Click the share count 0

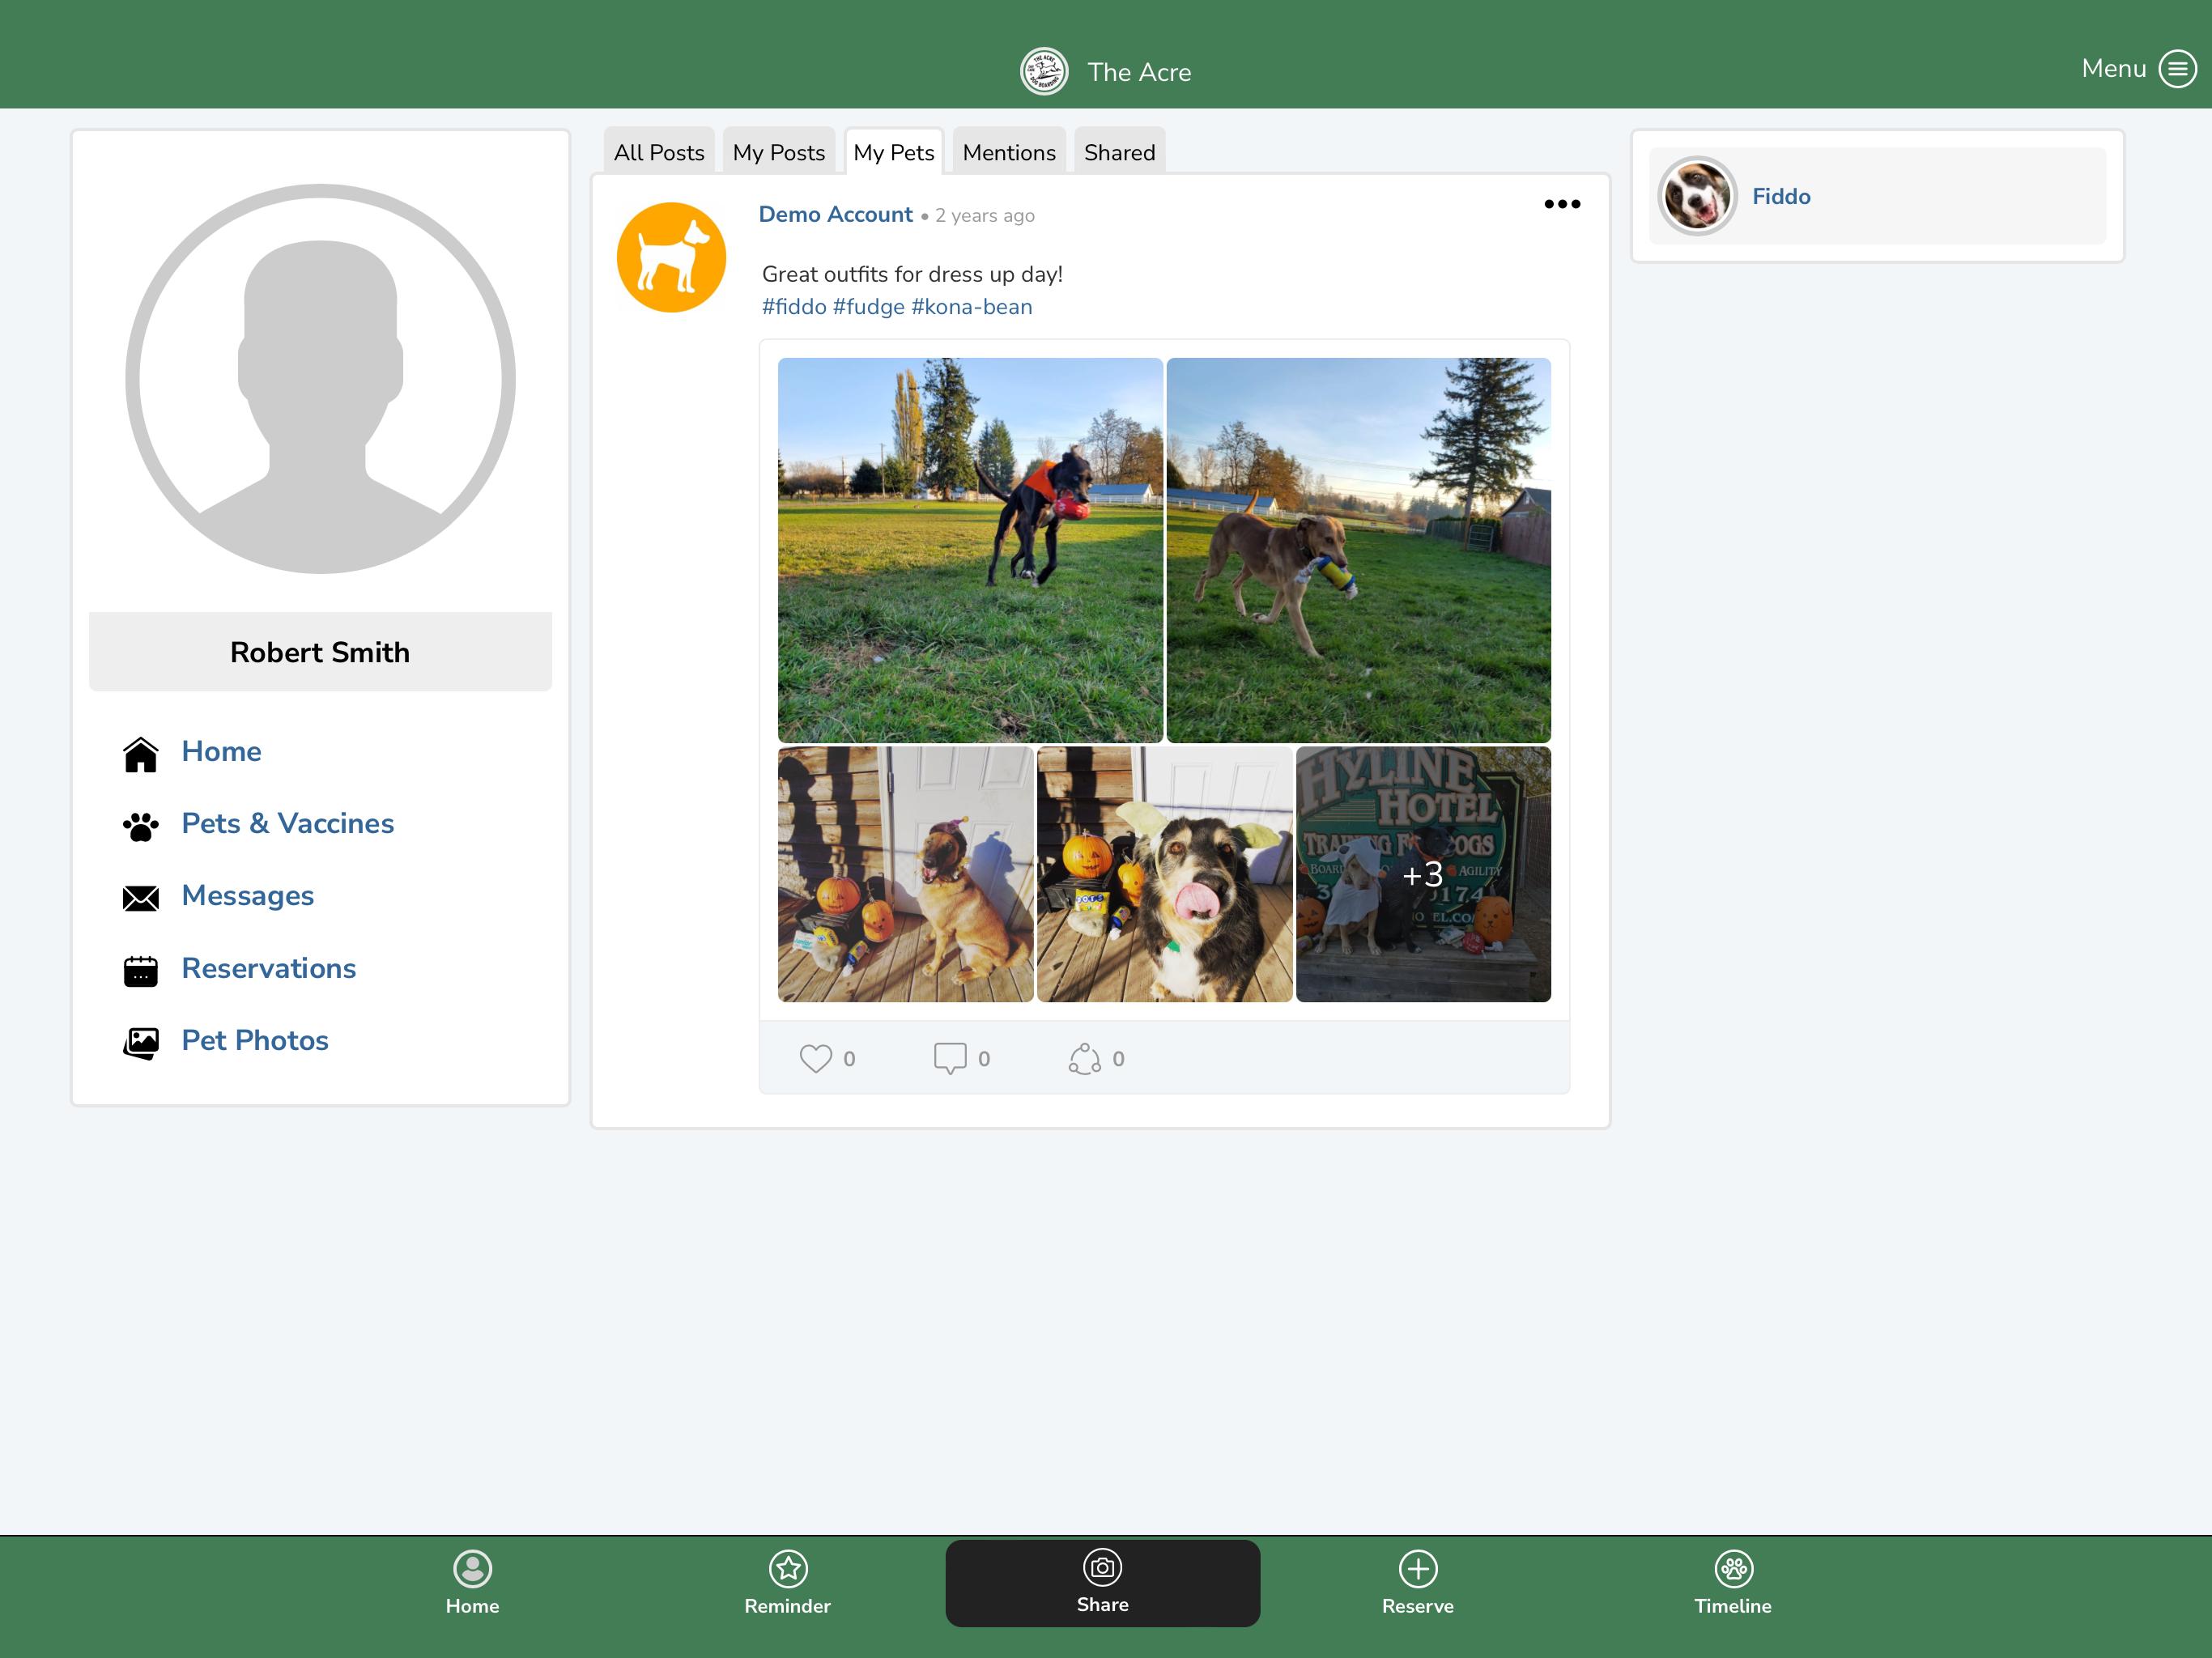[1118, 1059]
